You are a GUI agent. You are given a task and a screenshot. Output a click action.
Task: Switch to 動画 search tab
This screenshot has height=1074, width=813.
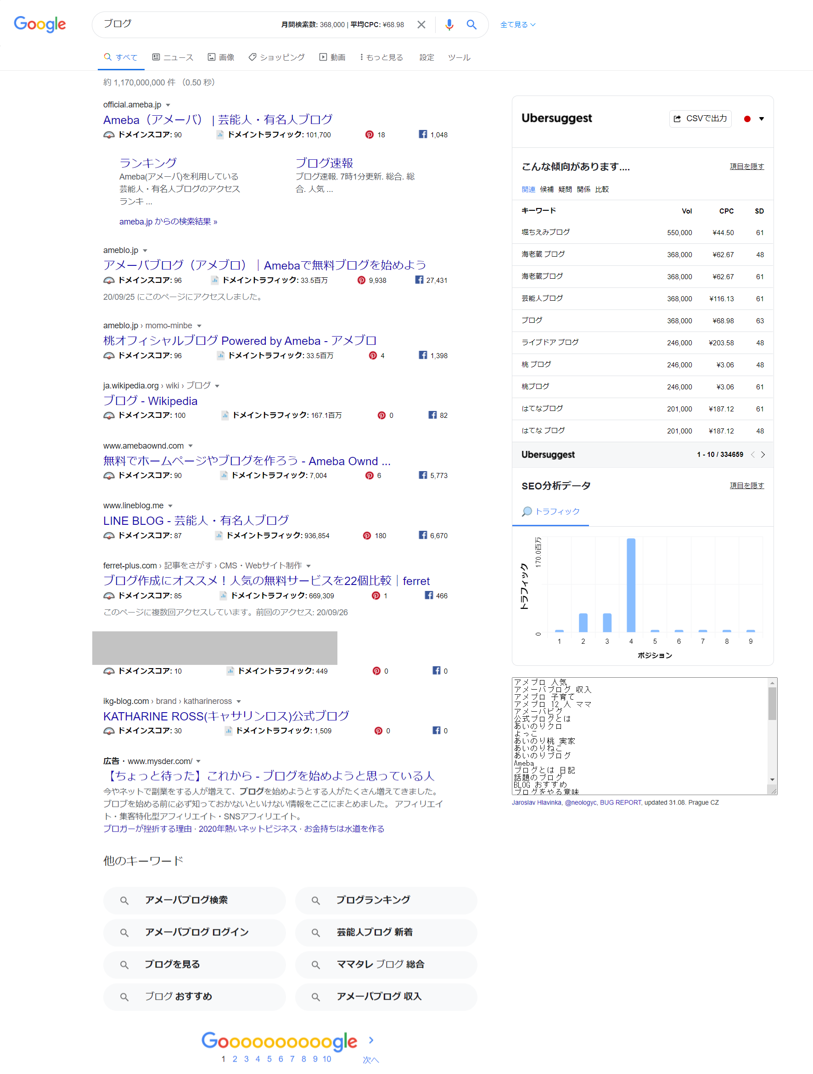(332, 57)
